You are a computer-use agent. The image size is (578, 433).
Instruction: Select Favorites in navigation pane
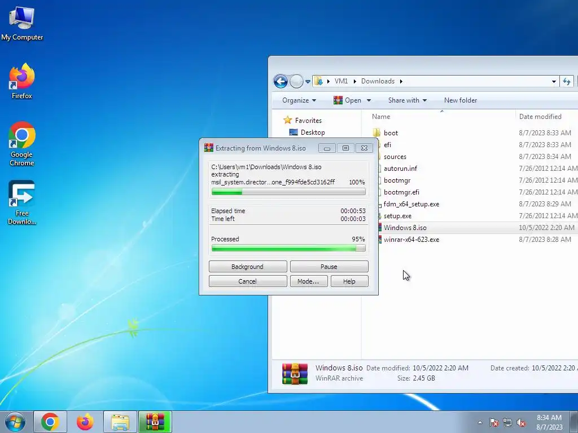coord(303,121)
